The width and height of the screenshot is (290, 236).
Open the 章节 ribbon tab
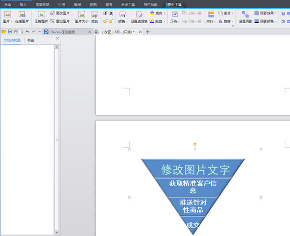[x=109, y=5]
